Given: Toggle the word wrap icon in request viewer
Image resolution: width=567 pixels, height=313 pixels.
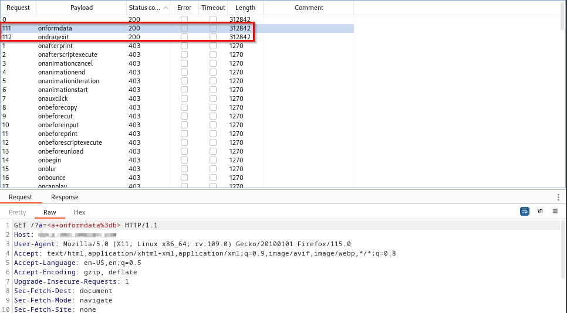Looking at the screenshot, I should 525,212.
